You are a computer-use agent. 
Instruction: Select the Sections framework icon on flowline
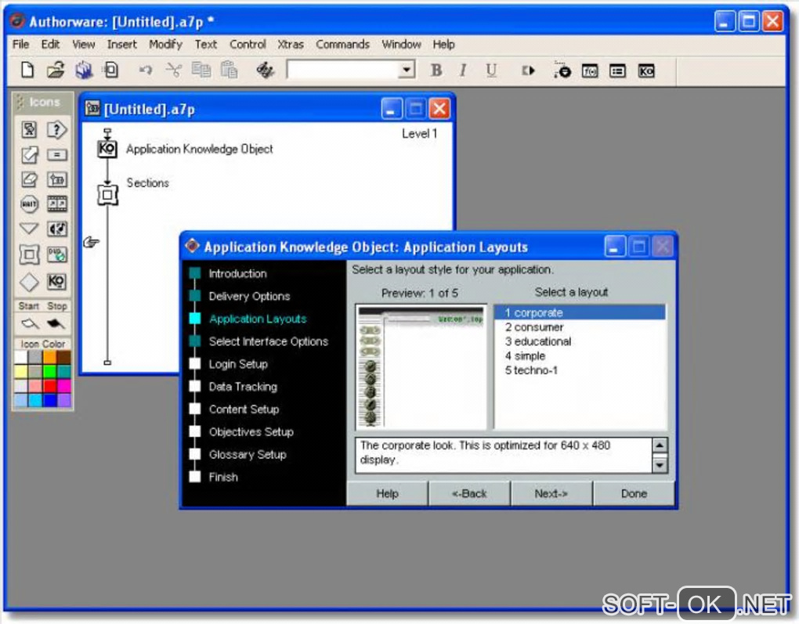107,195
